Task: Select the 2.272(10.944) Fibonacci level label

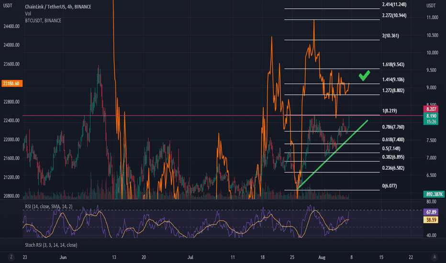Action: [x=394, y=15]
